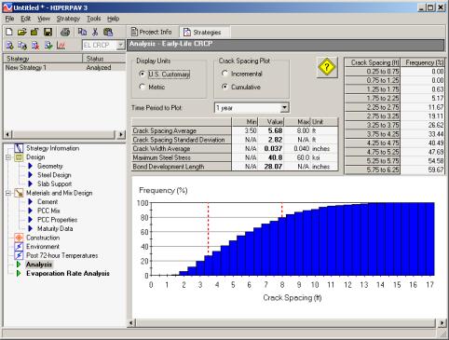Image resolution: width=449 pixels, height=340 pixels.
Task: Open the EL CRCP project type dropdown
Action: [x=120, y=46]
